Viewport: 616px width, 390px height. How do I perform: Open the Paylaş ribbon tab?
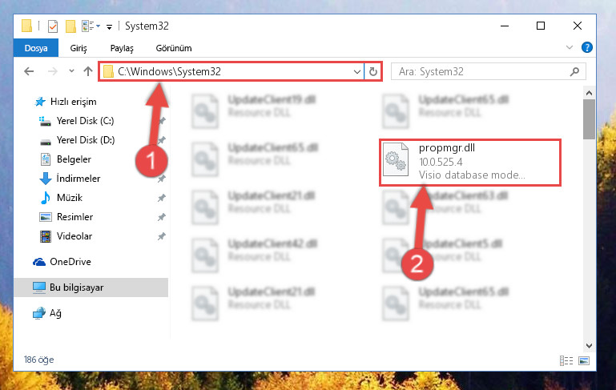[x=122, y=48]
